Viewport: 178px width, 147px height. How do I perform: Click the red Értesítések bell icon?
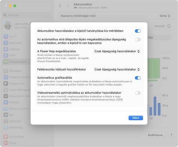point(6,136)
